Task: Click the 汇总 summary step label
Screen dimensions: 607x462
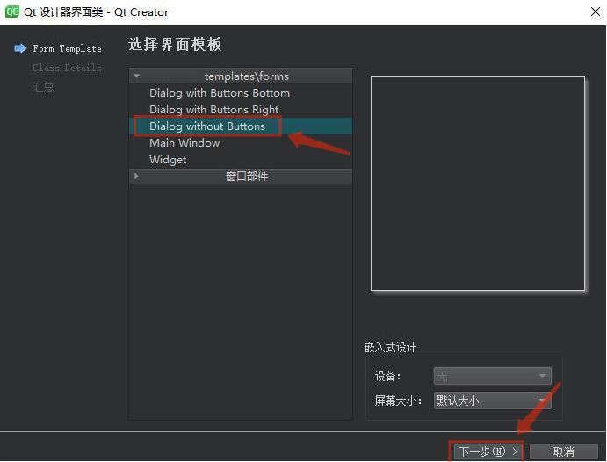Action: pos(43,87)
